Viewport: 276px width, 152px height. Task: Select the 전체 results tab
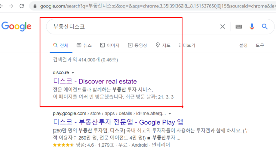point(61,45)
